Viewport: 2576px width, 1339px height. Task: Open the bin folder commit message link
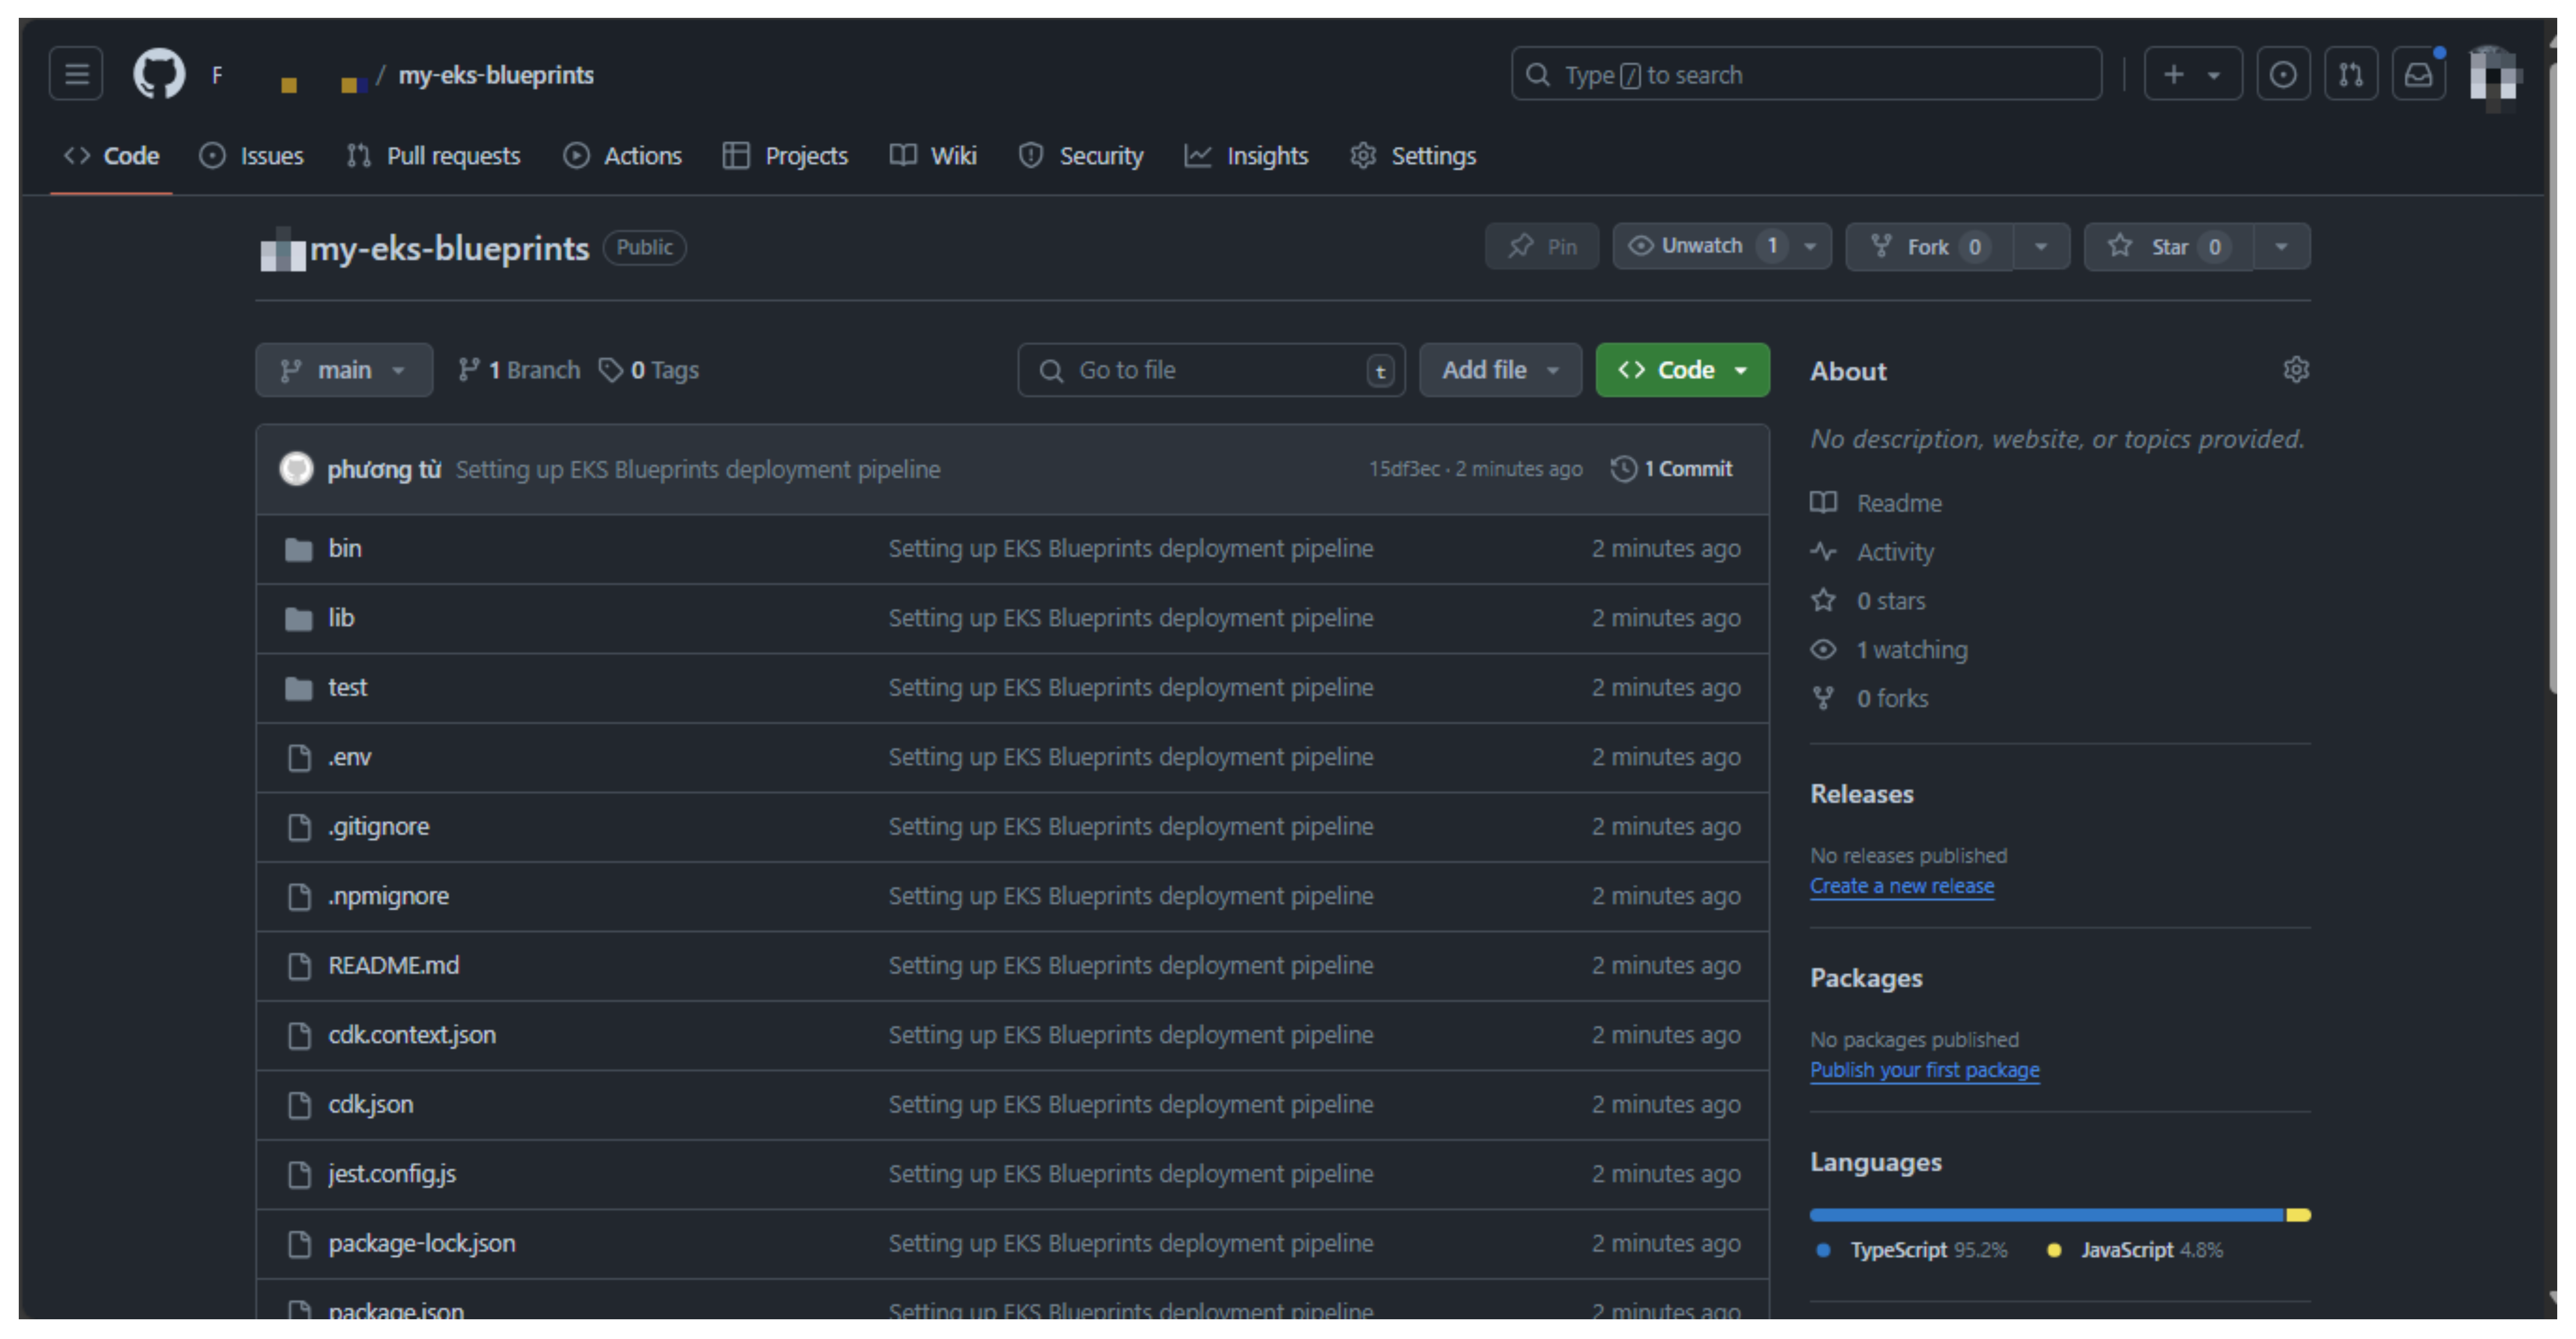click(x=1131, y=549)
